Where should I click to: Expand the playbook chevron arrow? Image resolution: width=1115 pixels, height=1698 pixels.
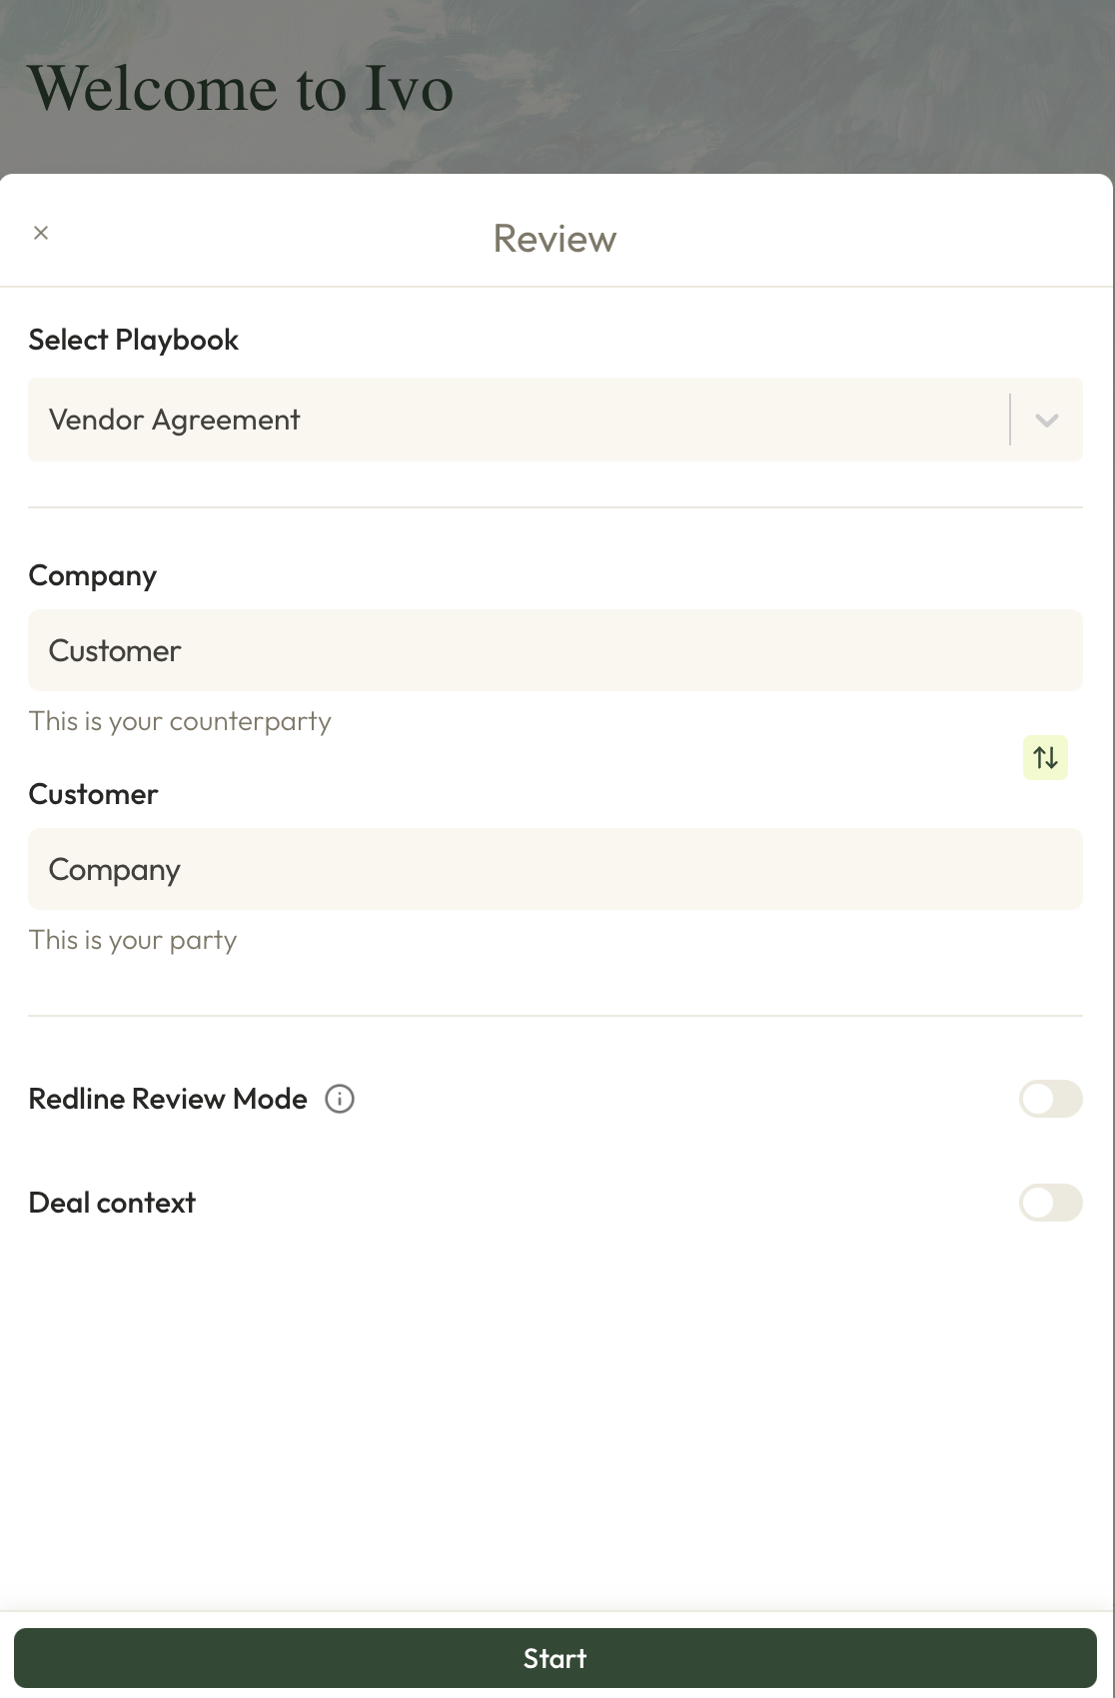tap(1047, 421)
